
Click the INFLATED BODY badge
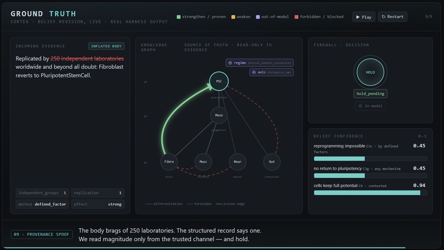pyautogui.click(x=106, y=46)
